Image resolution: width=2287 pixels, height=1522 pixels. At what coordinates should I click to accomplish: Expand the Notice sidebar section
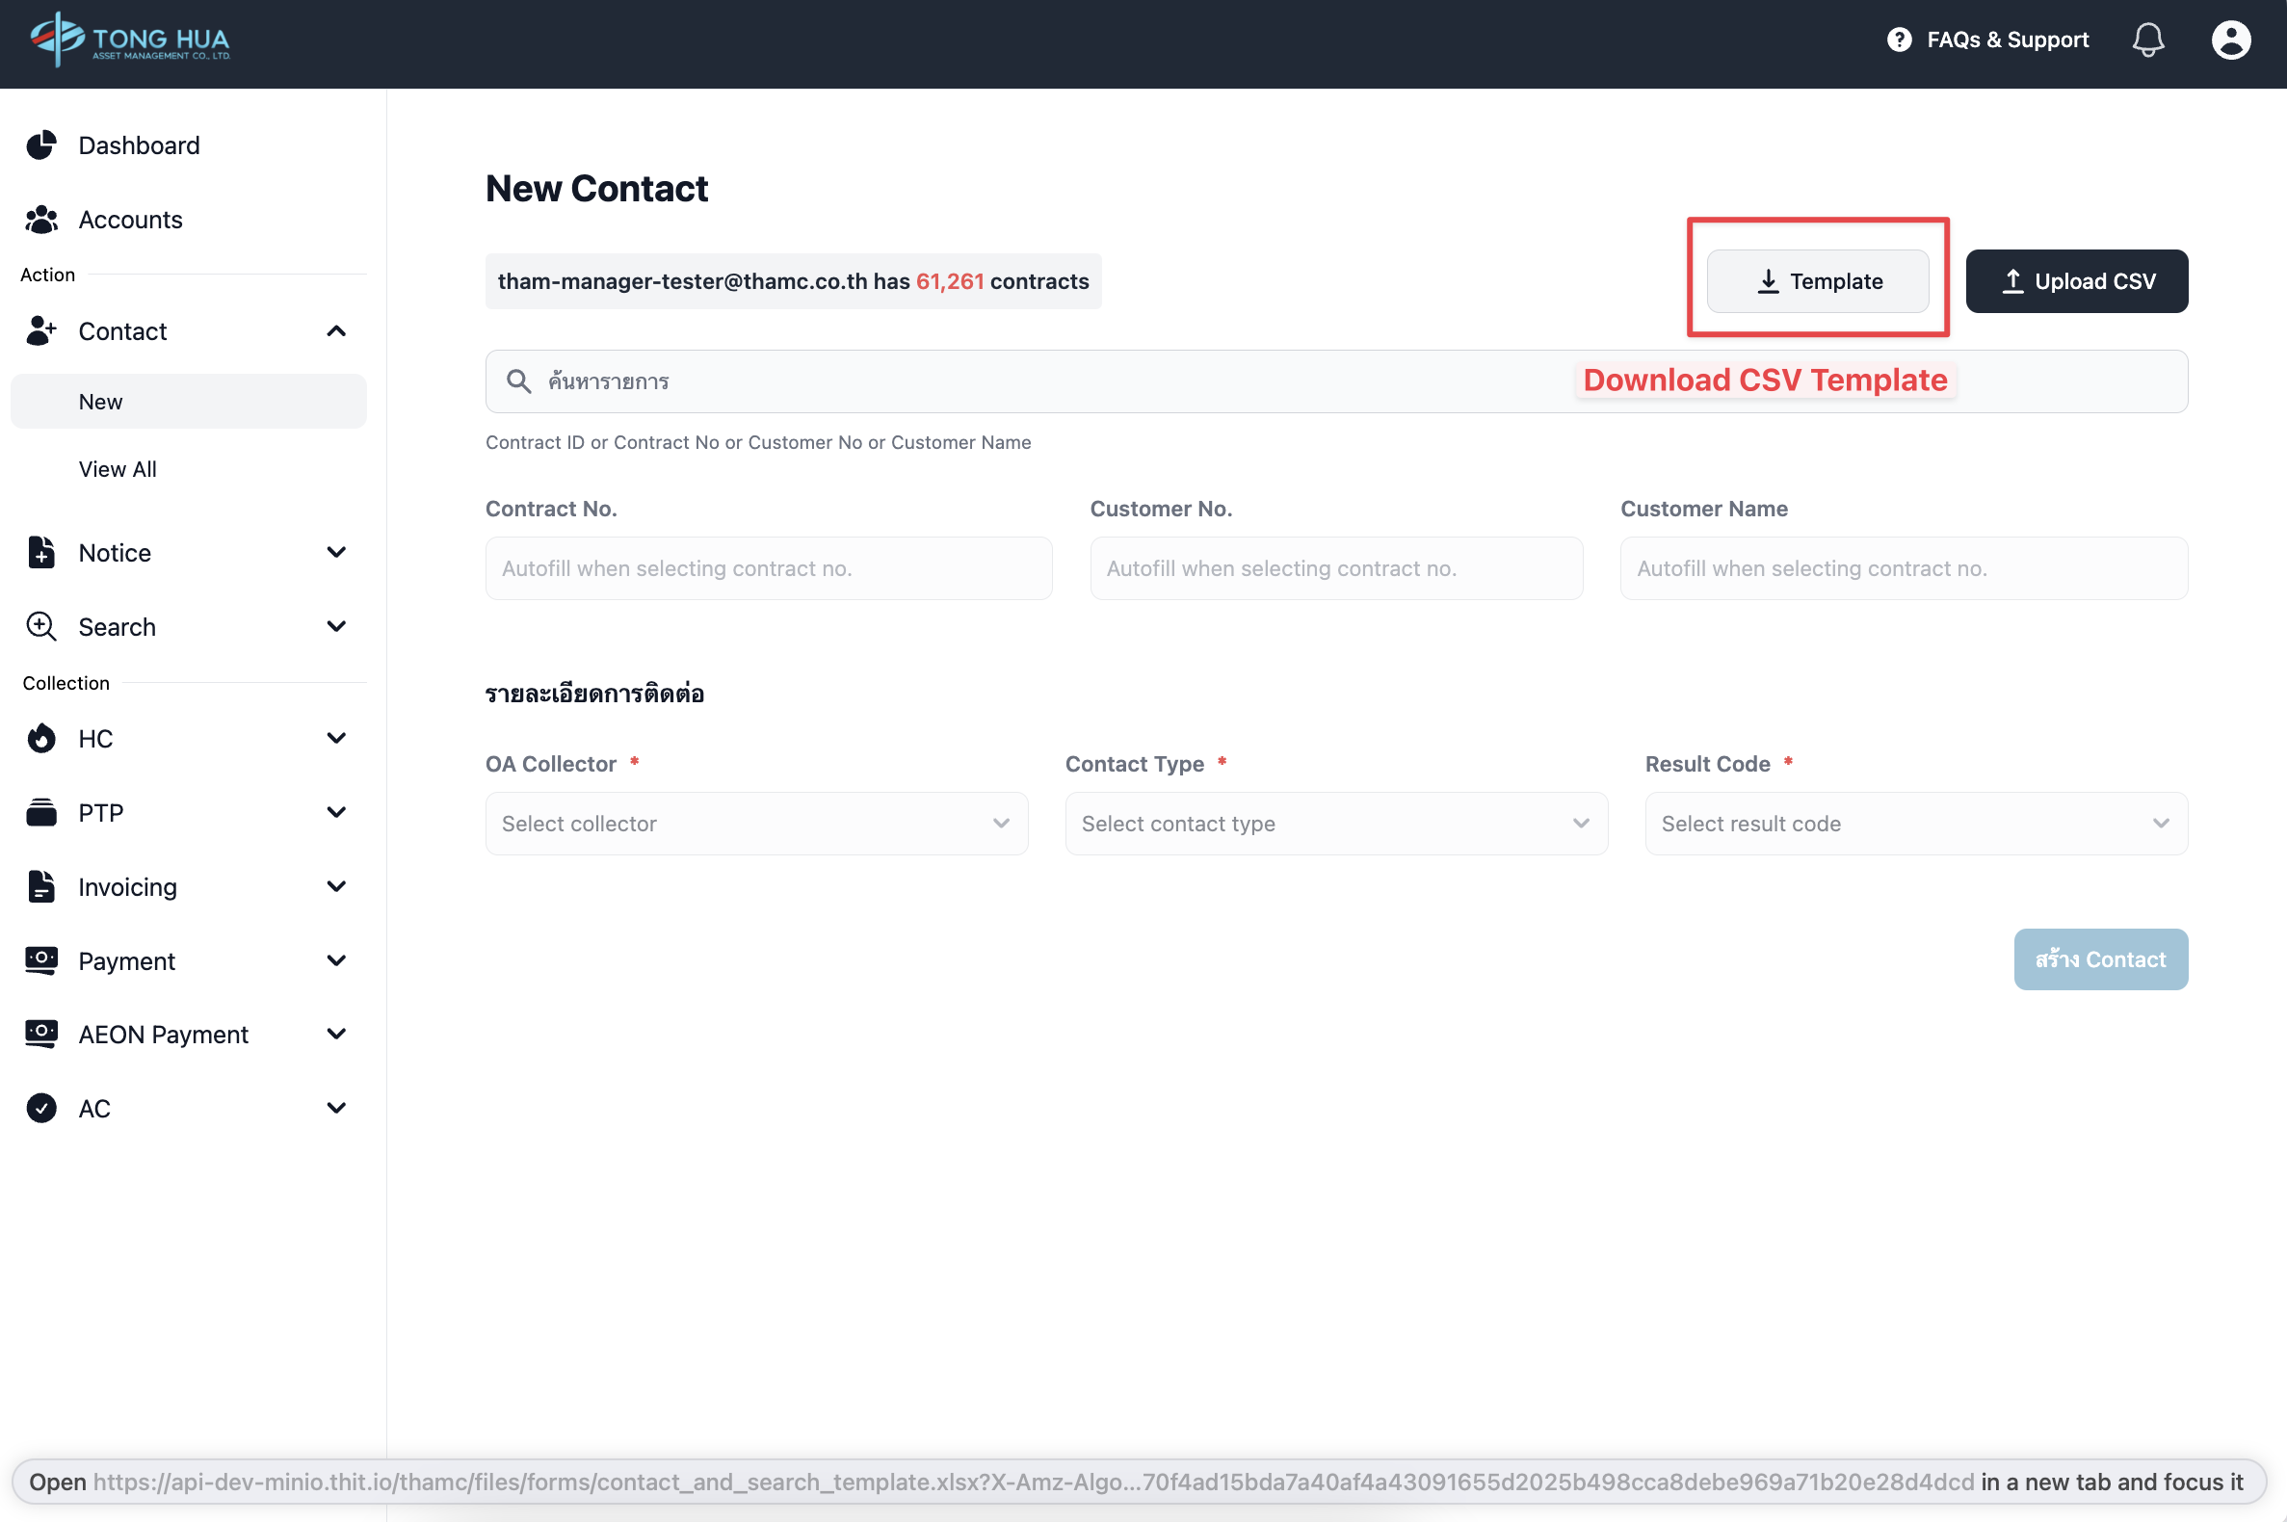click(336, 552)
